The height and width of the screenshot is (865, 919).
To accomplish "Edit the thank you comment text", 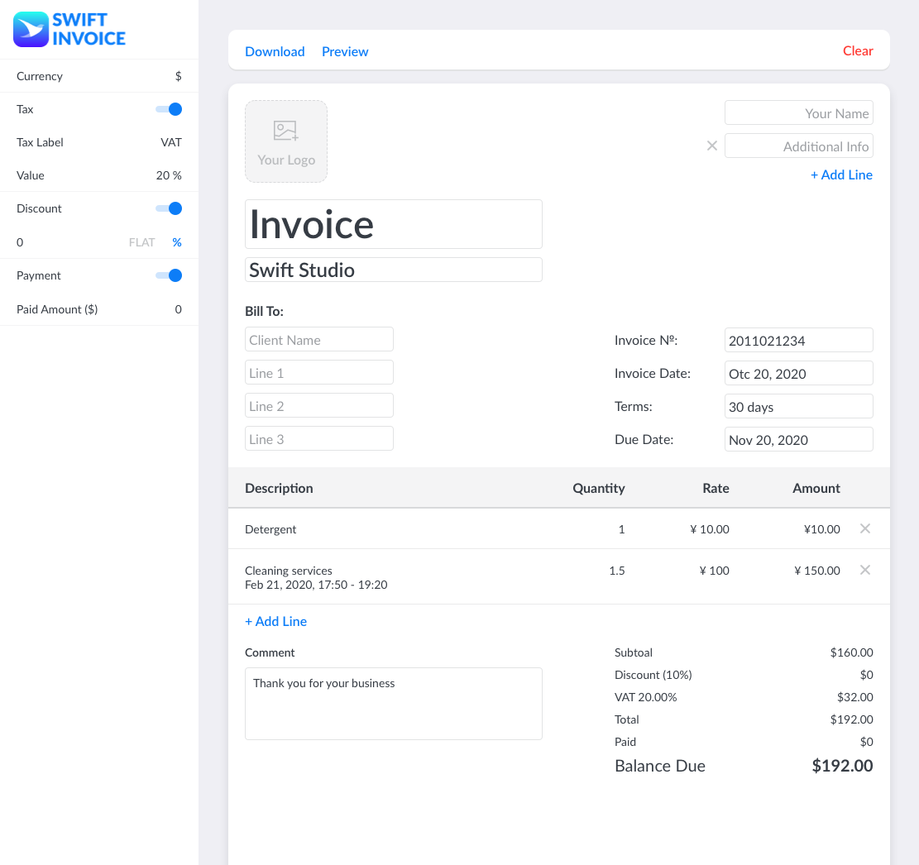I will (x=393, y=703).
